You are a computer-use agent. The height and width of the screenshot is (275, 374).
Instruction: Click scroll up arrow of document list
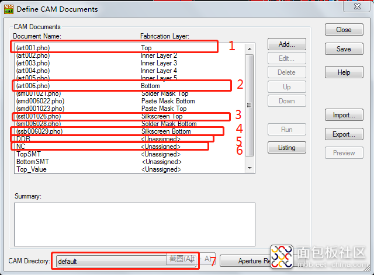(x=250, y=49)
